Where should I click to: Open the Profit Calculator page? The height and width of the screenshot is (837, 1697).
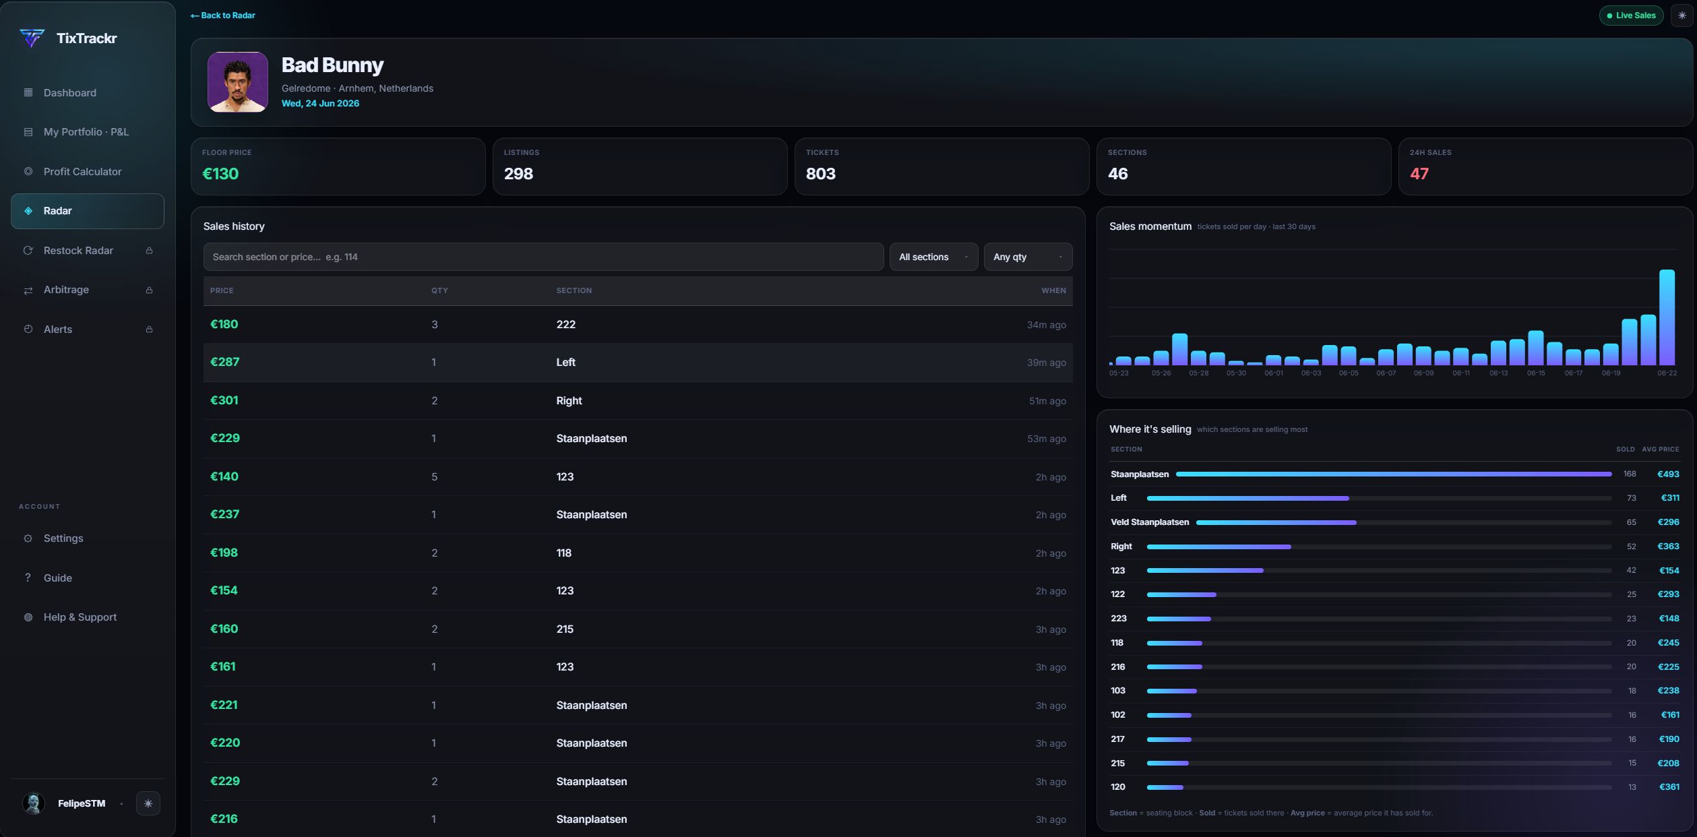[x=88, y=172]
